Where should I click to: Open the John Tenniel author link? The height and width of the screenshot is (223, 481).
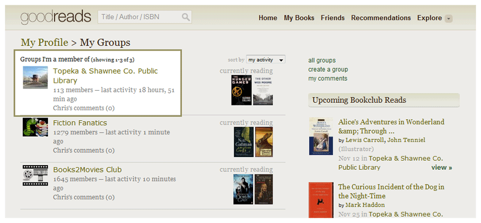[x=406, y=140]
